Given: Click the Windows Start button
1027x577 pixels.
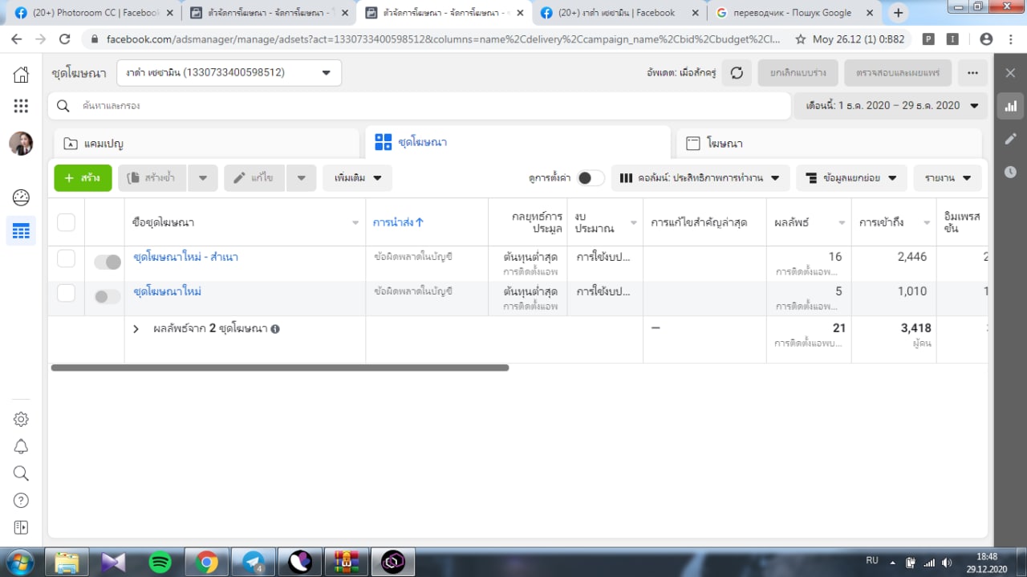Looking at the screenshot, I should 18,563.
